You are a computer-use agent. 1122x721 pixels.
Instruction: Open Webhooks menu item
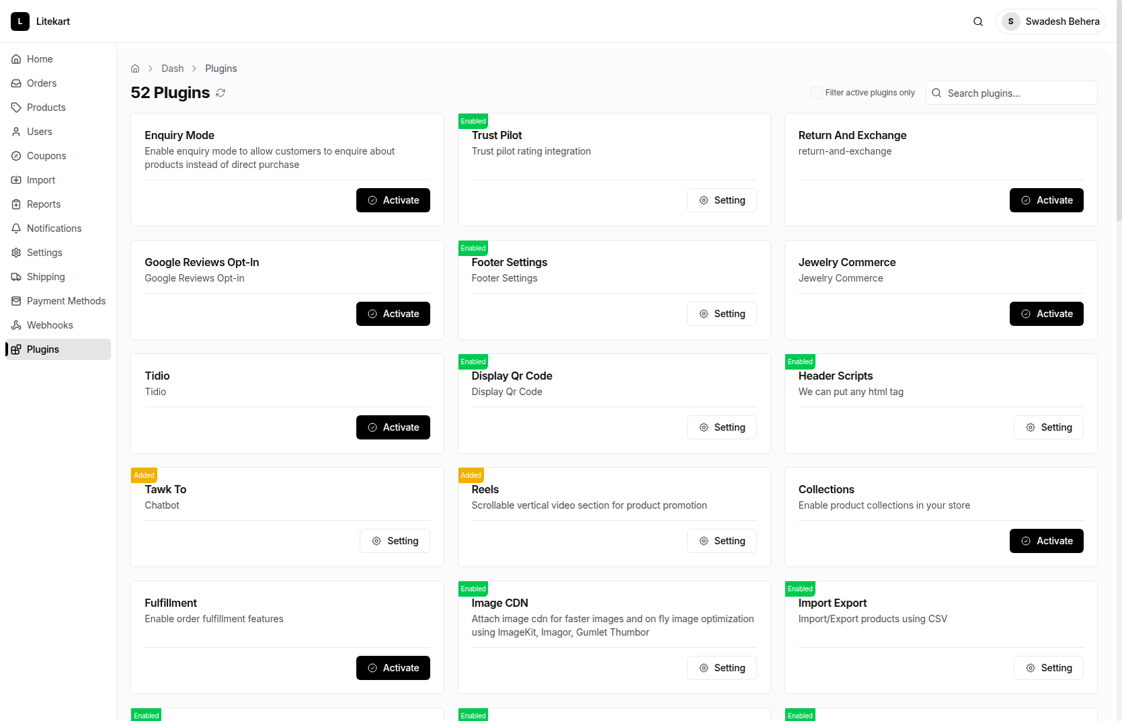tap(58, 325)
